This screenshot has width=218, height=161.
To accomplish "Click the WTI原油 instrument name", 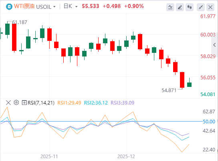I will (x=24, y=6).
